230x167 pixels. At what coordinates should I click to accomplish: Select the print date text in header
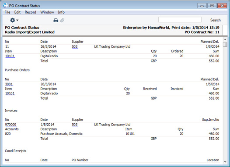(195, 28)
